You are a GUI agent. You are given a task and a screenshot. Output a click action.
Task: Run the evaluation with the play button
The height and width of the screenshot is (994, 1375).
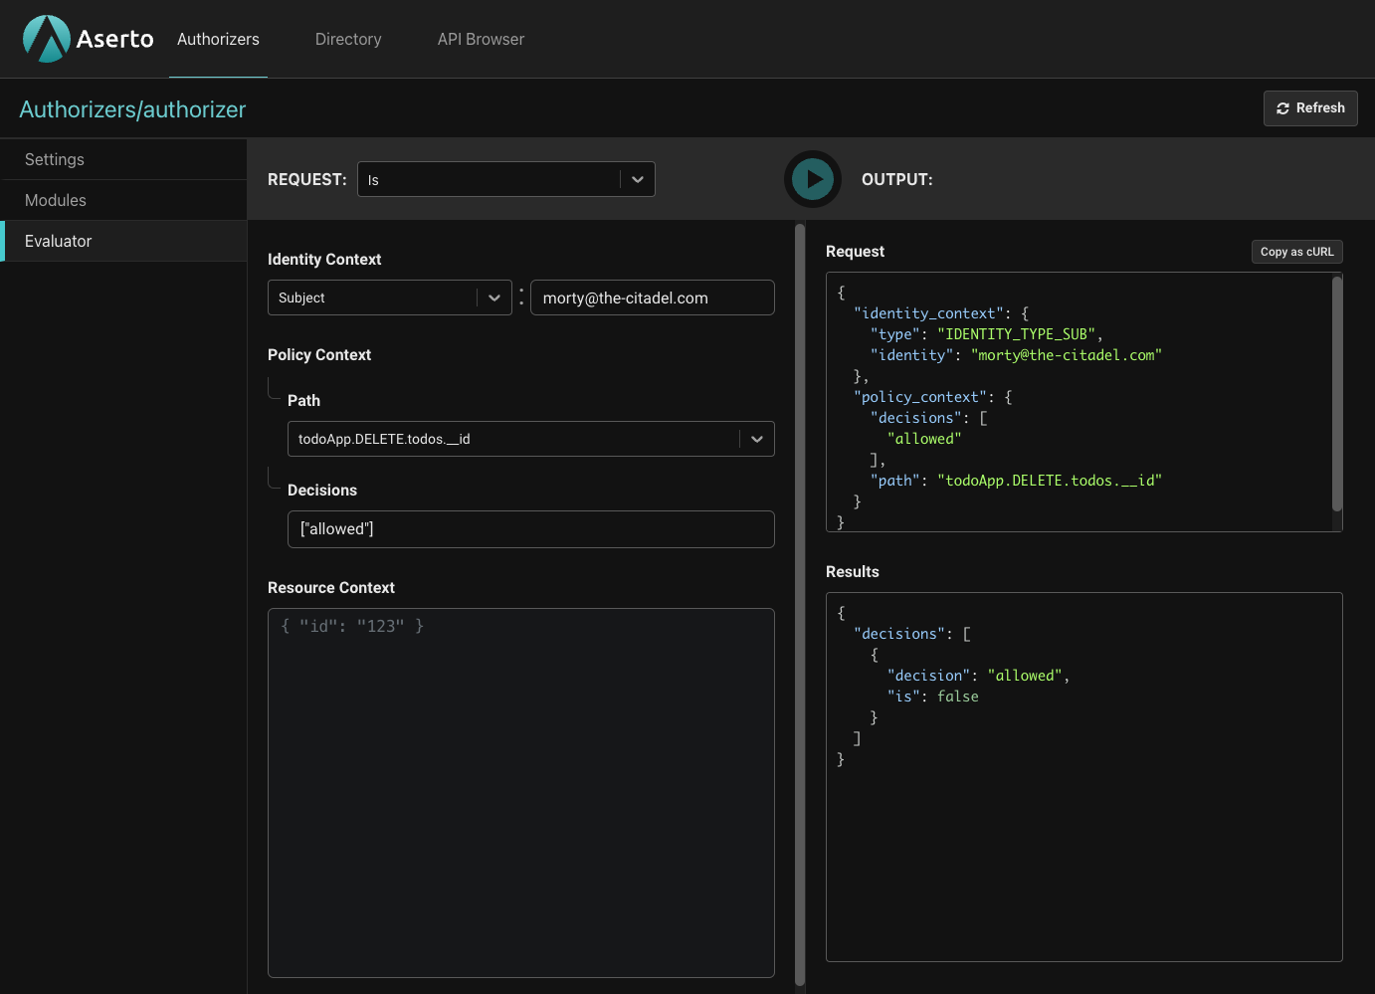pyautogui.click(x=813, y=179)
